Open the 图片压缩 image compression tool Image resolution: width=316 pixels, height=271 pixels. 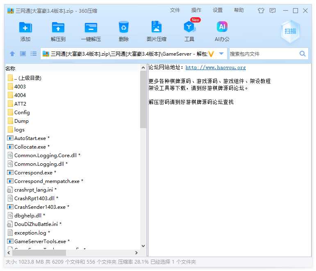point(157,27)
